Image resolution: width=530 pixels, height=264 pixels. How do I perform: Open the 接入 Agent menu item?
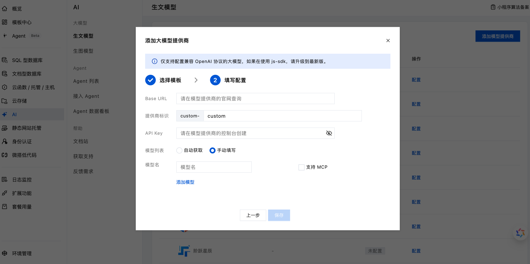click(x=86, y=96)
